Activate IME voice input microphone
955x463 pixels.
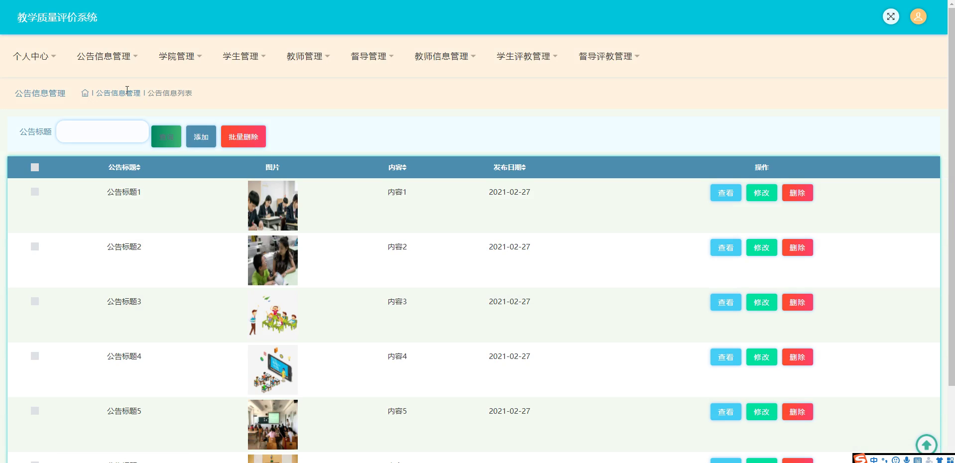[907, 460]
